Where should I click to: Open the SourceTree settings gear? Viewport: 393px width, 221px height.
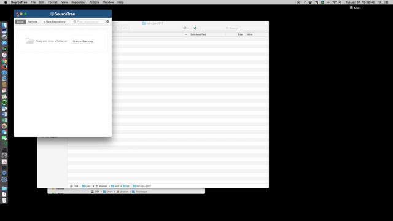(107, 21)
